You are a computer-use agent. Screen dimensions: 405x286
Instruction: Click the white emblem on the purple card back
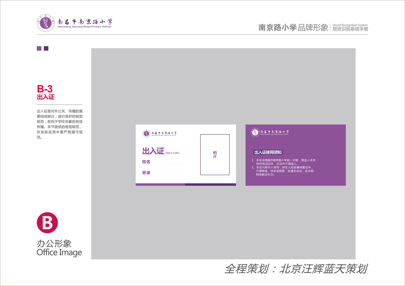[x=255, y=132]
